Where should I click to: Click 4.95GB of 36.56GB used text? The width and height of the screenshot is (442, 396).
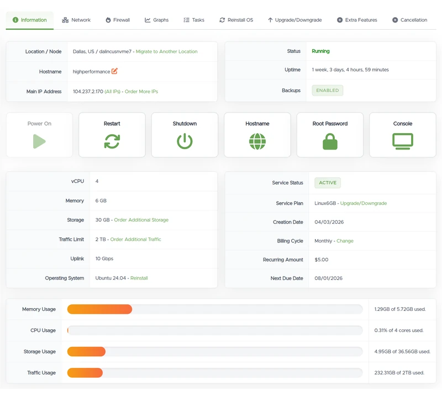pyautogui.click(x=402, y=351)
